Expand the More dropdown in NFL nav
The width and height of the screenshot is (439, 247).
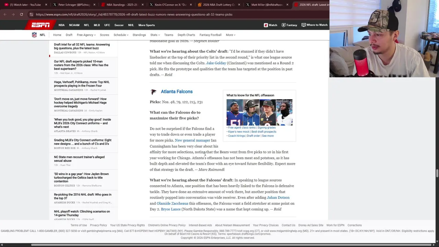click(x=230, y=35)
